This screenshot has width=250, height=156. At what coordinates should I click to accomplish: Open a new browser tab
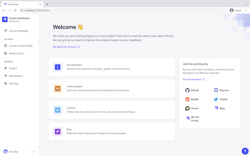pyautogui.click(x=47, y=4)
